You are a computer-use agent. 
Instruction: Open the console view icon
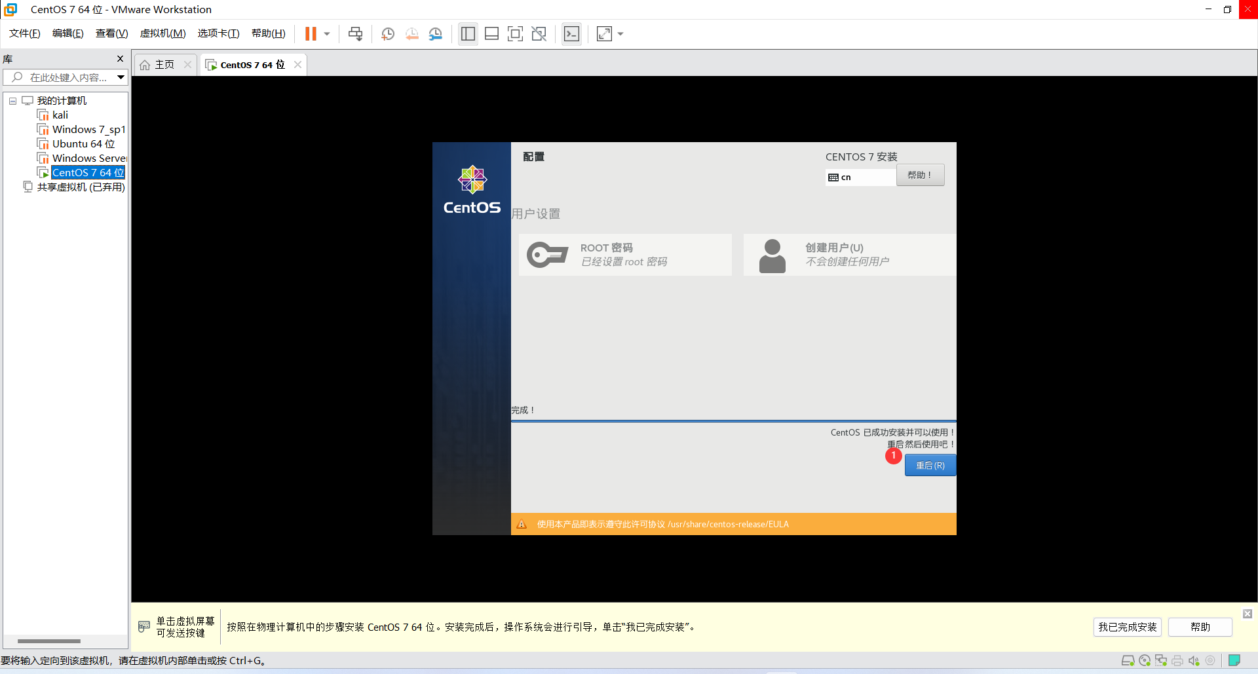tap(571, 33)
